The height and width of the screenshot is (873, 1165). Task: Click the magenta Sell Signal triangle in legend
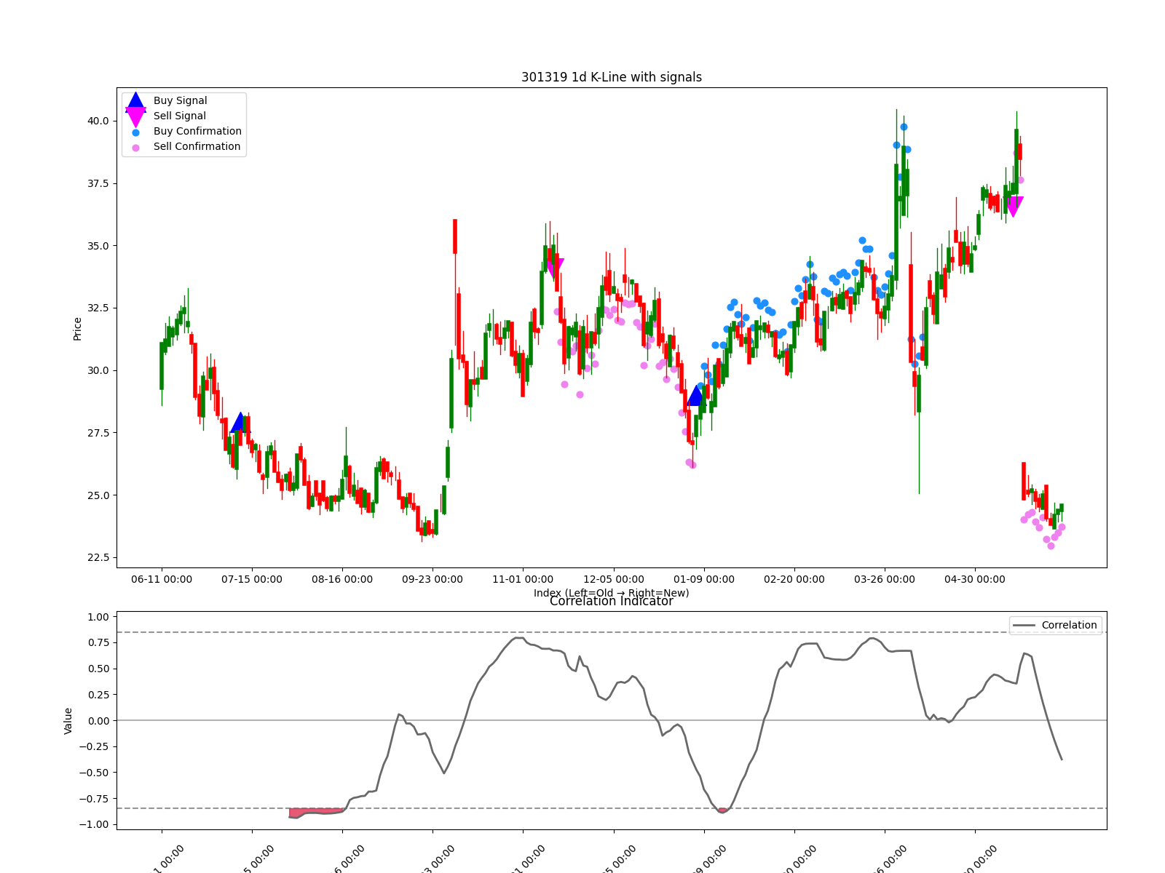coord(135,117)
